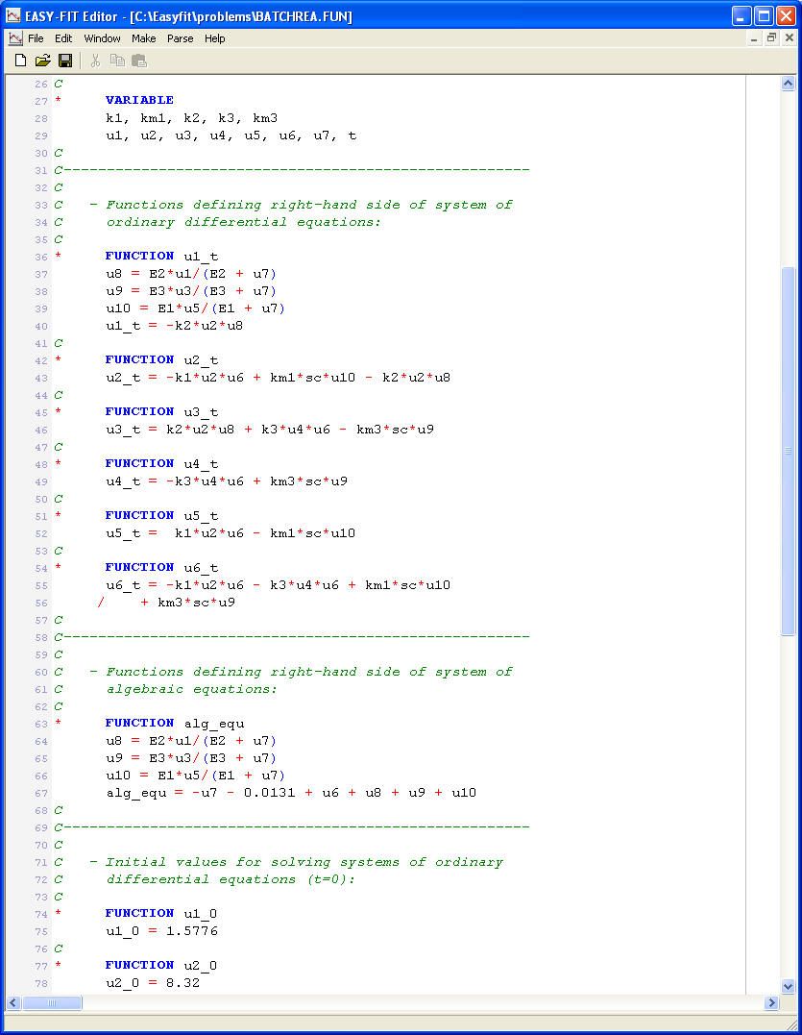Click the Open folder toolbar icon
The image size is (802, 1035).
tap(42, 61)
